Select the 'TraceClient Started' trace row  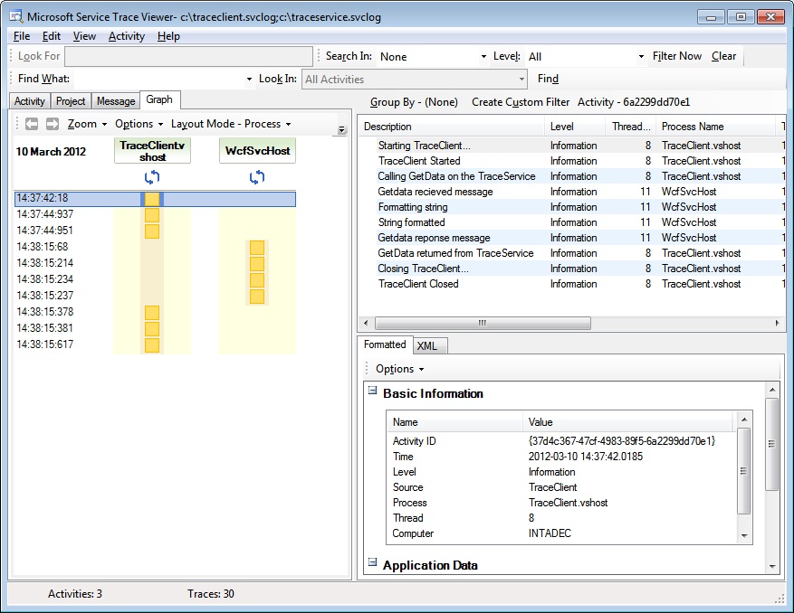[572, 161]
